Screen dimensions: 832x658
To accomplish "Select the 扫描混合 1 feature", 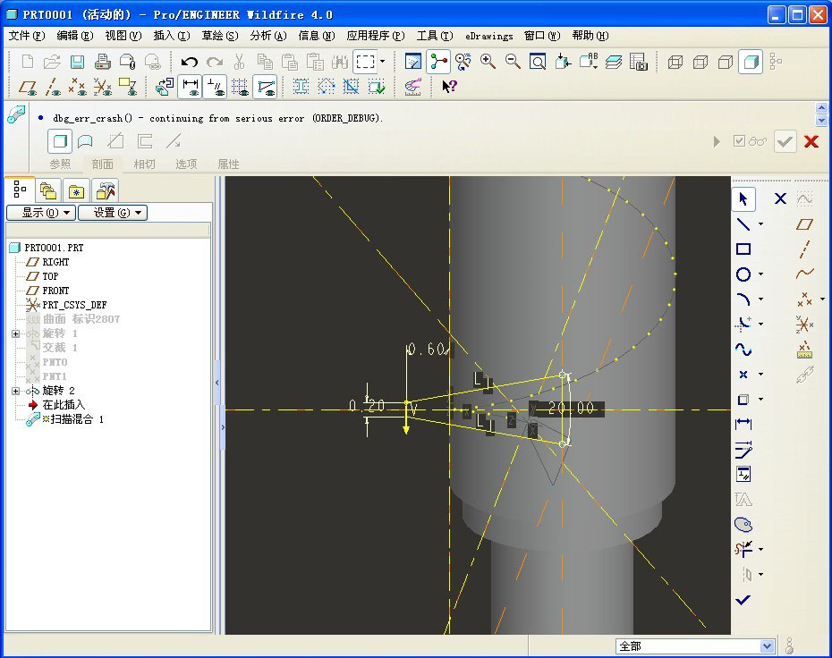I will pyautogui.click(x=72, y=419).
